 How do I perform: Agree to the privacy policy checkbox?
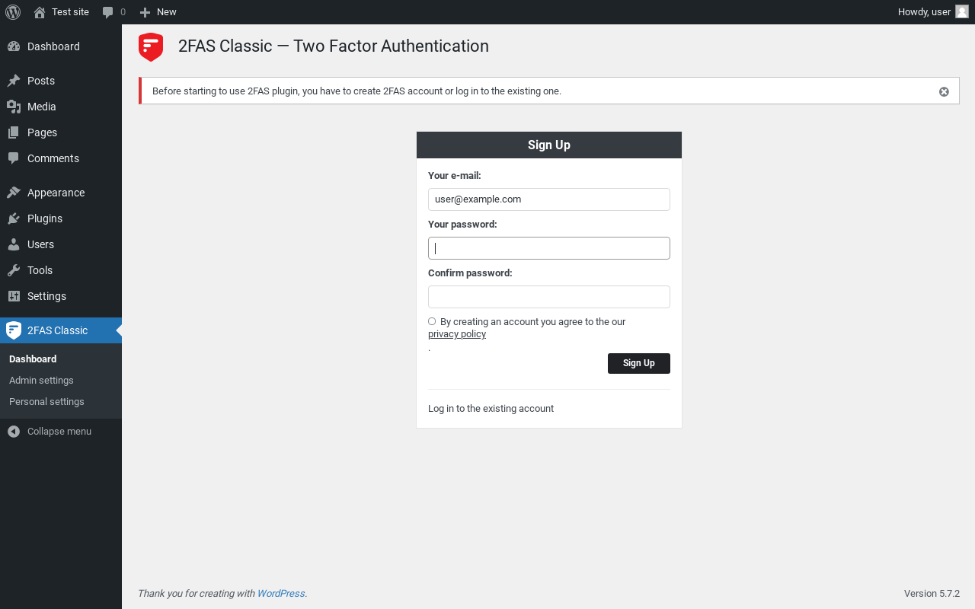pyautogui.click(x=432, y=321)
